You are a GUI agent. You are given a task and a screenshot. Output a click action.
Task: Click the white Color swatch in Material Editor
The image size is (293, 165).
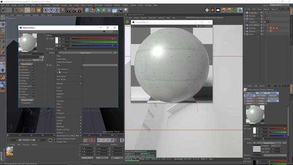click(x=57, y=40)
